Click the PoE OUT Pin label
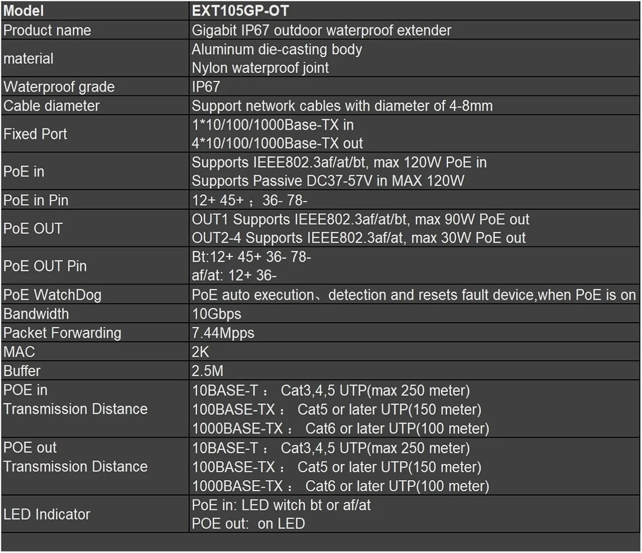The height and width of the screenshot is (553, 642). coord(45,266)
